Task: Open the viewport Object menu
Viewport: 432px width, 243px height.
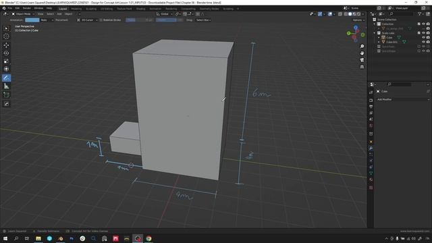Action: coord(68,14)
